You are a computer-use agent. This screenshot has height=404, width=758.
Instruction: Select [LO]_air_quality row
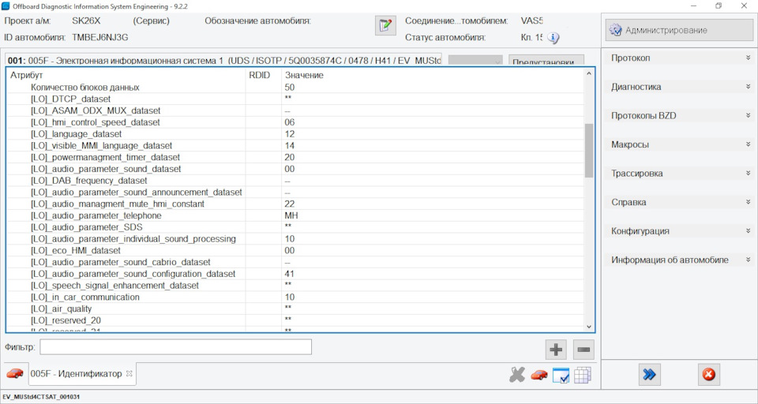pyautogui.click(x=295, y=309)
